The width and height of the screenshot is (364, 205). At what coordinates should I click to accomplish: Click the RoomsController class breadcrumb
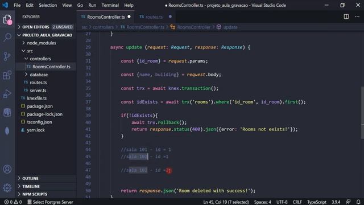point(193,27)
